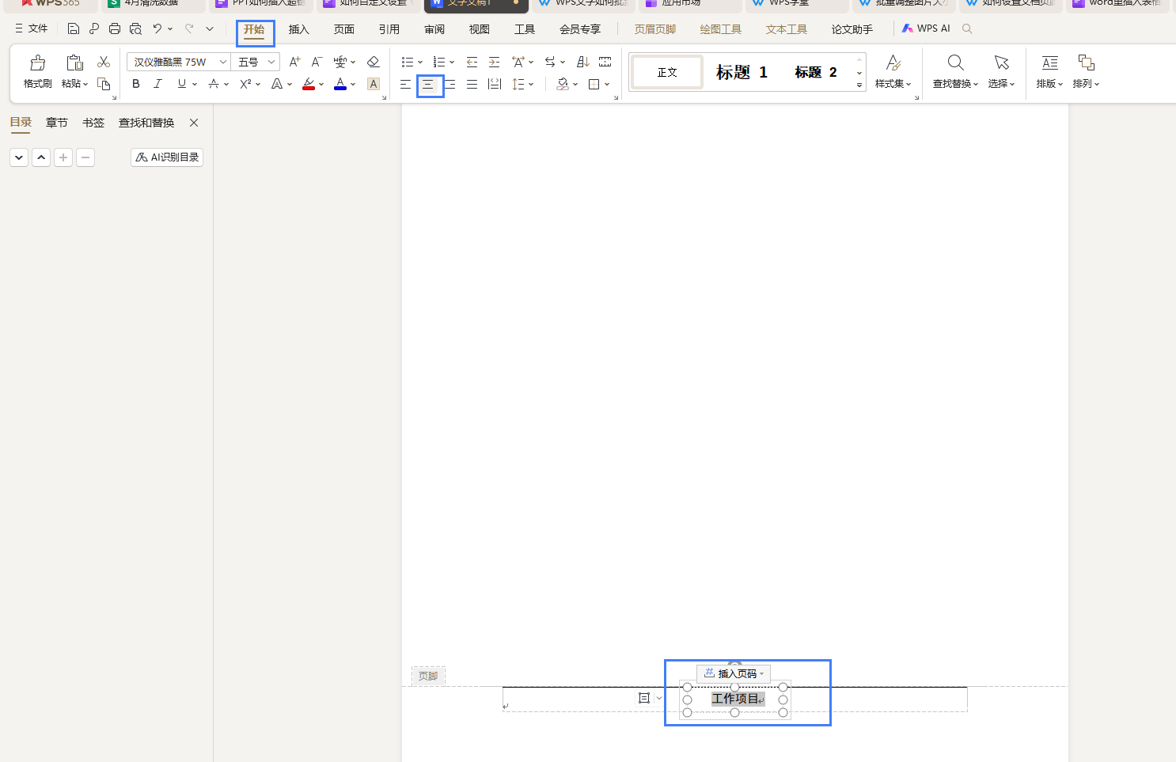
Task: Toggle Bold formatting
Action: (136, 84)
